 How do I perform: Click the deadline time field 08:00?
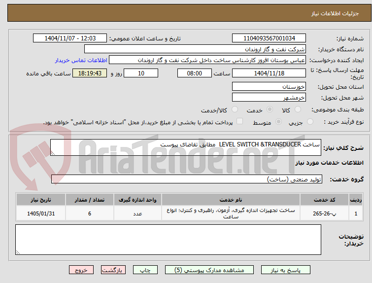click(194, 73)
